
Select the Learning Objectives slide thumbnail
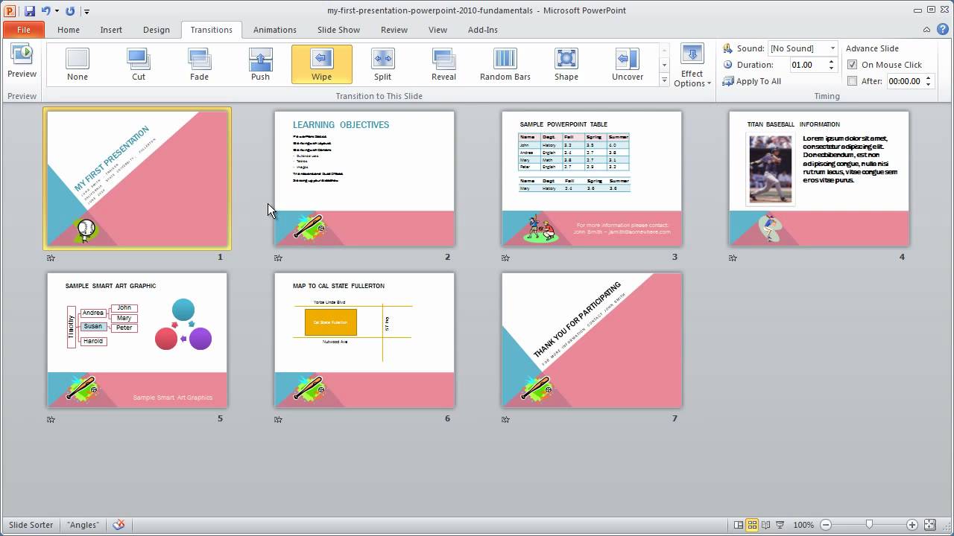tap(364, 179)
